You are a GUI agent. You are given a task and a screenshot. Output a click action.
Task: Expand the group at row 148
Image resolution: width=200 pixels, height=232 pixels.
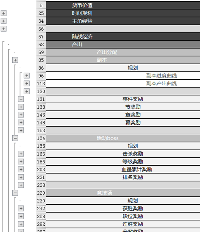click(21, 123)
